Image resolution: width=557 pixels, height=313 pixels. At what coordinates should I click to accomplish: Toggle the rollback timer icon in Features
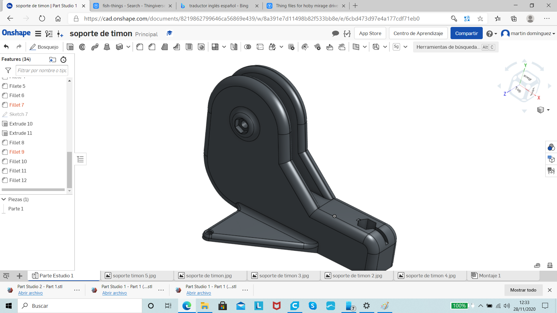click(64, 59)
